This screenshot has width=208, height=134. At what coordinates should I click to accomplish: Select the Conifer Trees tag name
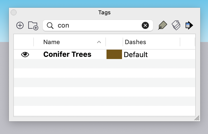[67, 54]
